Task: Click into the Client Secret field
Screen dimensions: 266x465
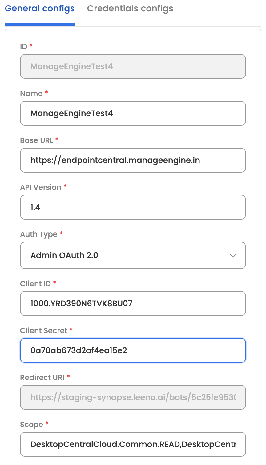Action: [133, 350]
